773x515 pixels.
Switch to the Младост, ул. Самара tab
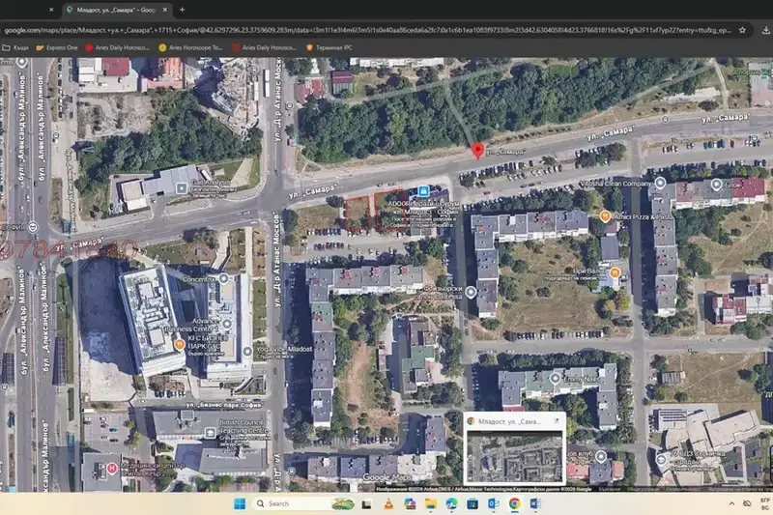pos(117,10)
